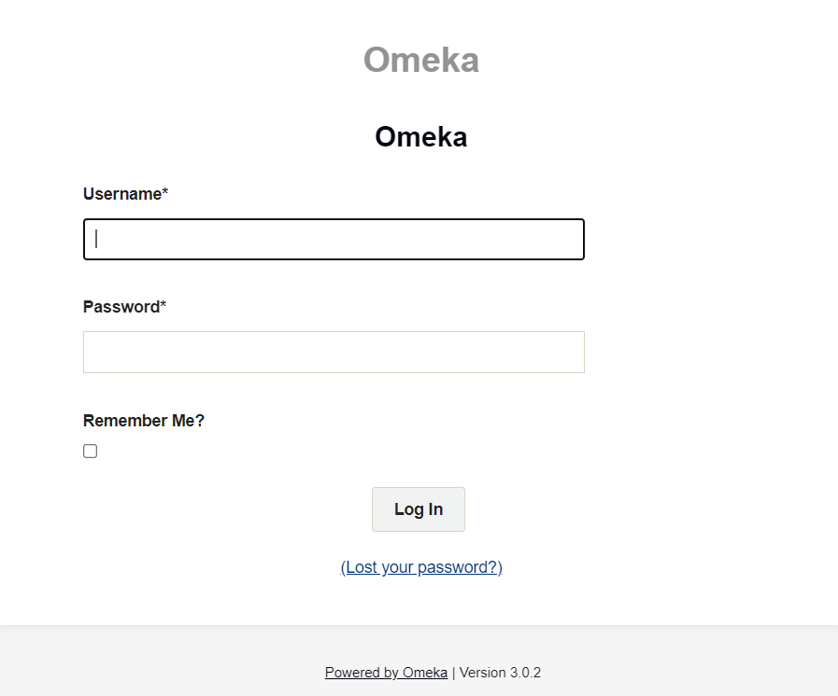Screen dimensions: 838x696
Task: Focus the Password input box
Action: (334, 352)
